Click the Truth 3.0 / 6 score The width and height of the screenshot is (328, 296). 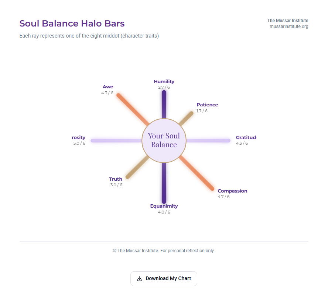(x=116, y=185)
